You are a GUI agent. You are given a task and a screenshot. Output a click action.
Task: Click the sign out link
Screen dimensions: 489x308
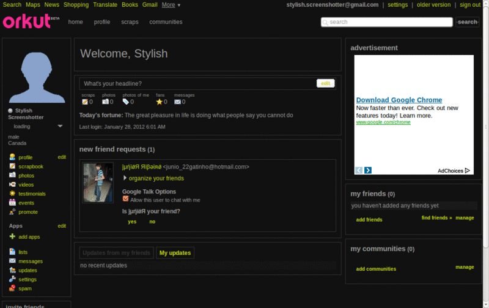(470, 5)
